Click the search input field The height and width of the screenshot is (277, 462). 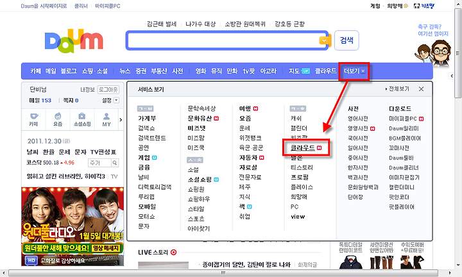(x=223, y=40)
